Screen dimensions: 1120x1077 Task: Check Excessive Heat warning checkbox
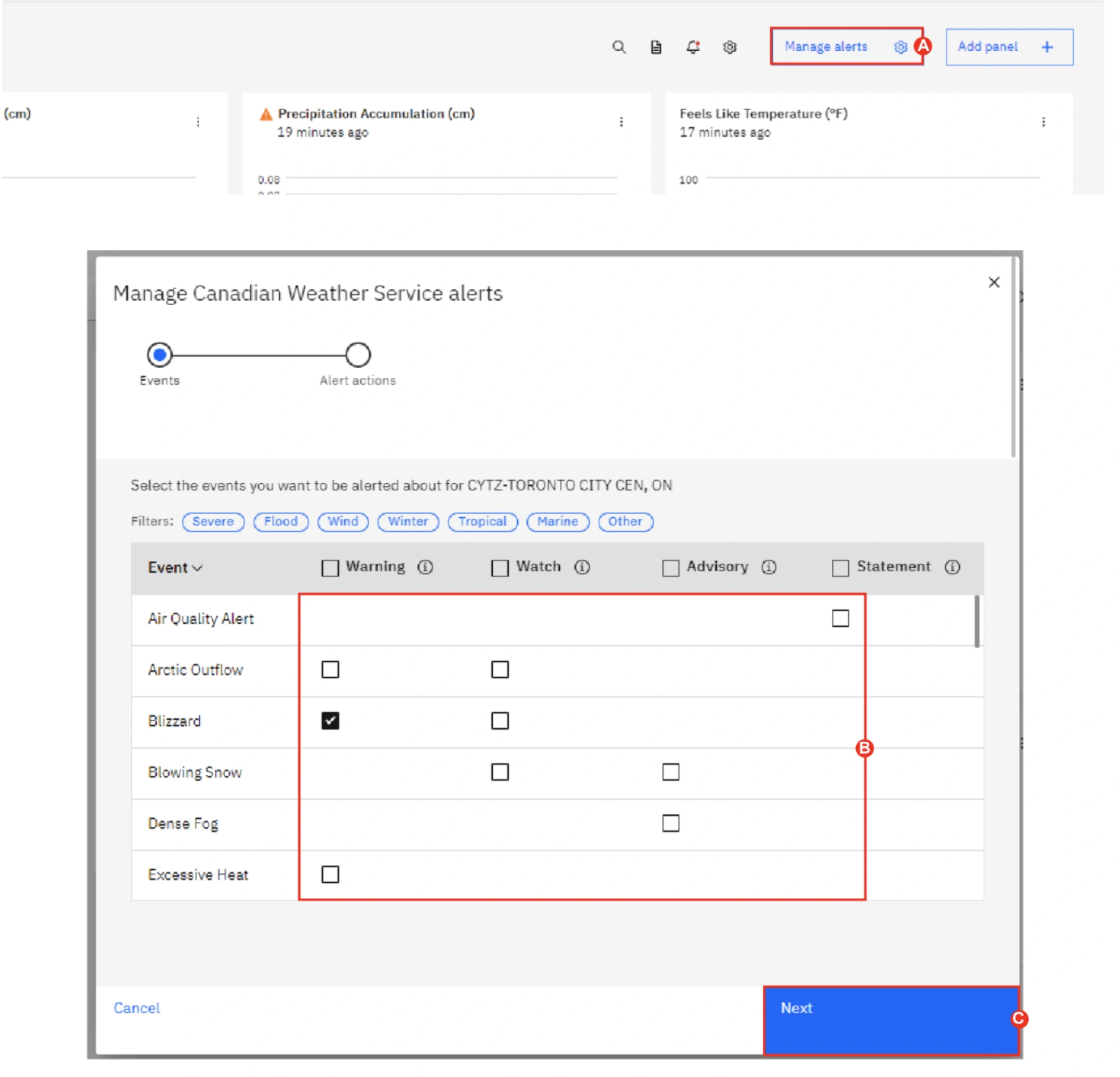pyautogui.click(x=330, y=875)
